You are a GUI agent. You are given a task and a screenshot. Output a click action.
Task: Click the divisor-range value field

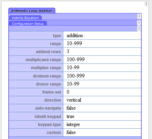102,84
